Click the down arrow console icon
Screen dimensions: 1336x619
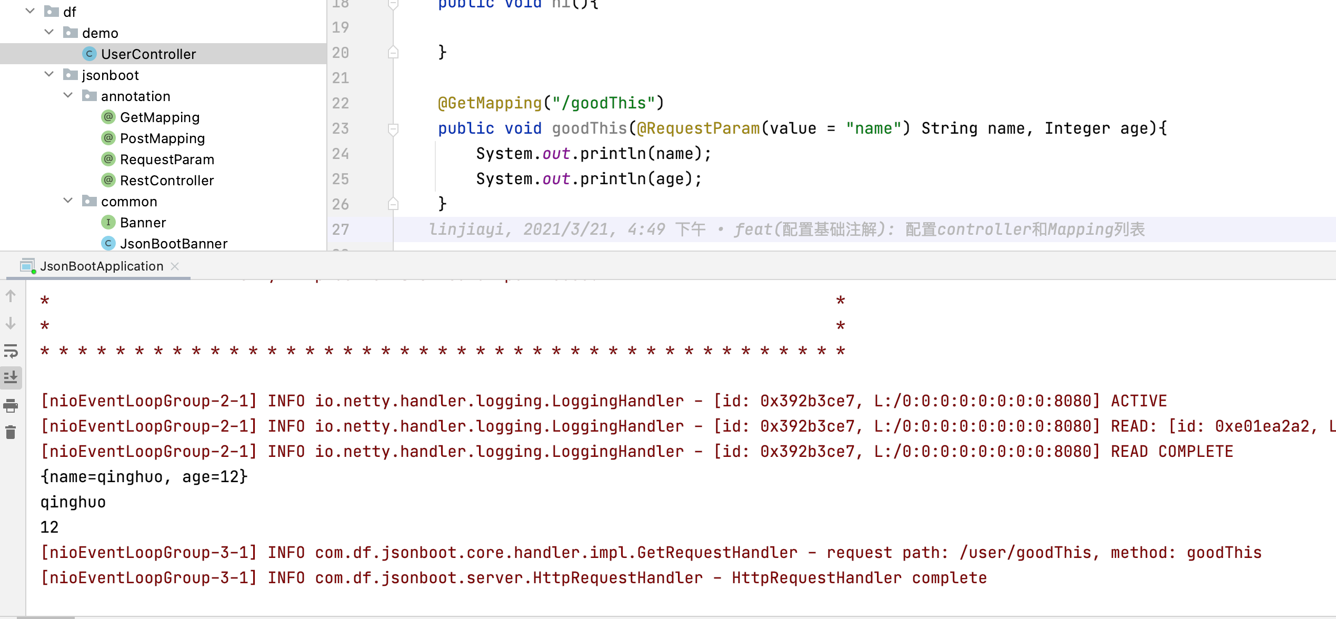click(11, 323)
